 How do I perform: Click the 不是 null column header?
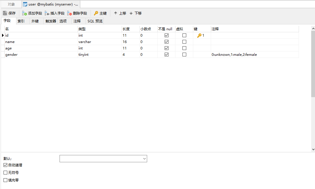click(x=166, y=29)
